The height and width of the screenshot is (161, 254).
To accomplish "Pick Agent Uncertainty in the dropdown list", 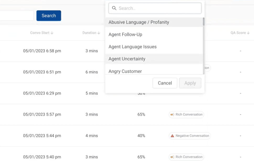I will pyautogui.click(x=127, y=59).
